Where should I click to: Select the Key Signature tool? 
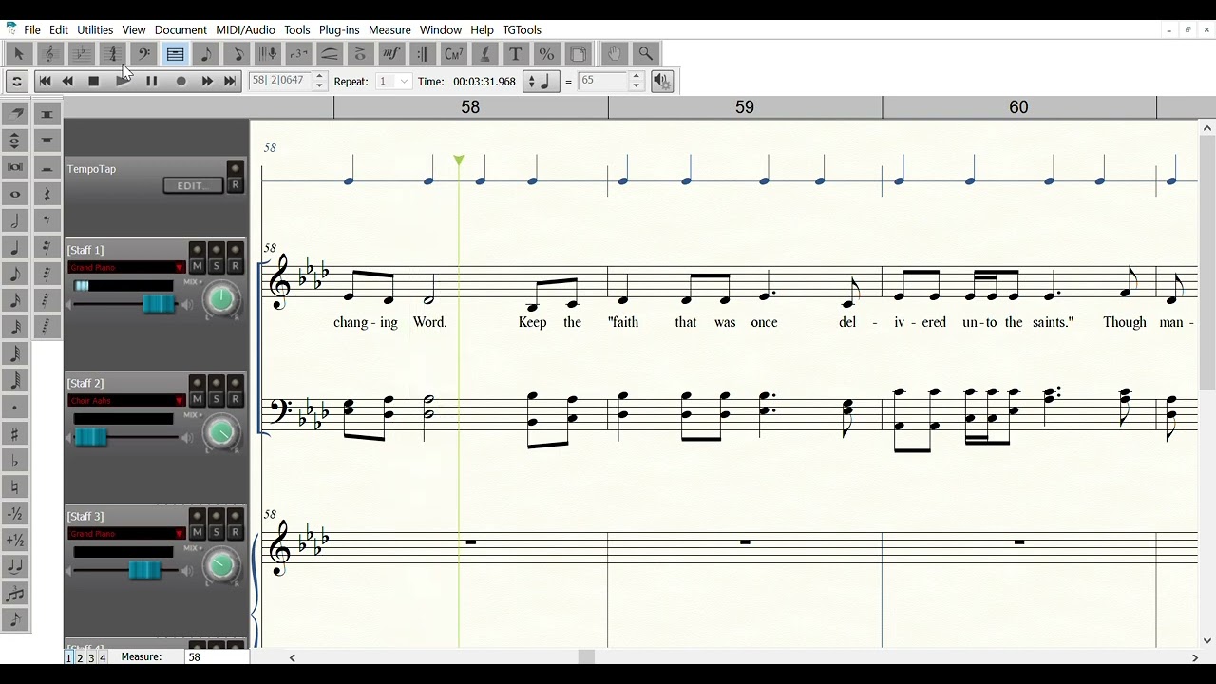click(x=82, y=54)
